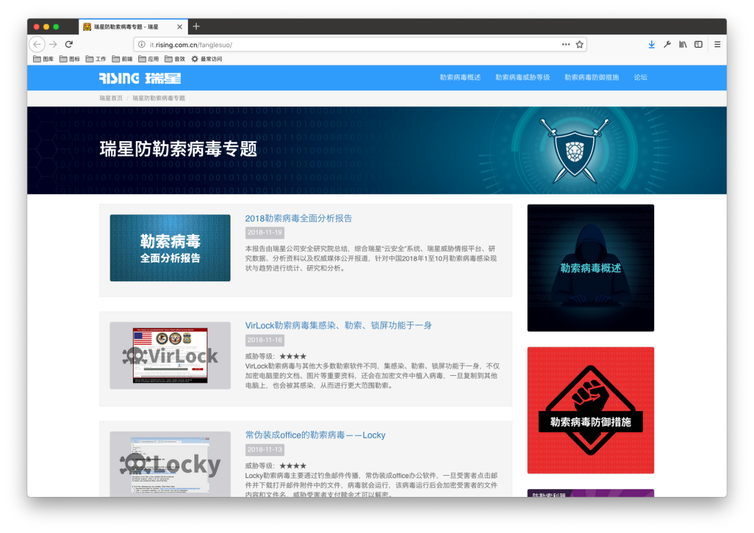Close the 瑞星防勒索病毒专题 tab

coord(180,27)
